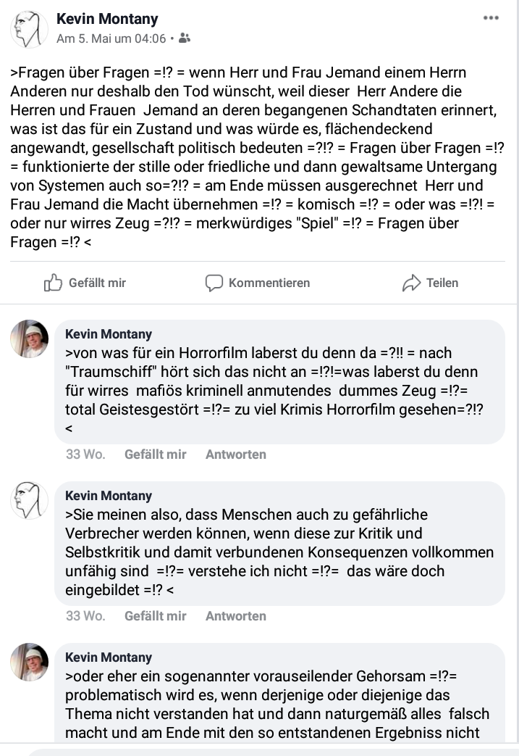Click second comment's '33 Wo.' timestamp

click(x=85, y=615)
